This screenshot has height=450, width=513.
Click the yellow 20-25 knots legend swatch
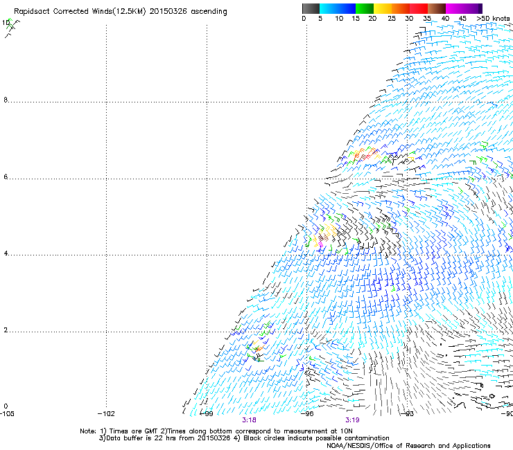click(x=383, y=8)
